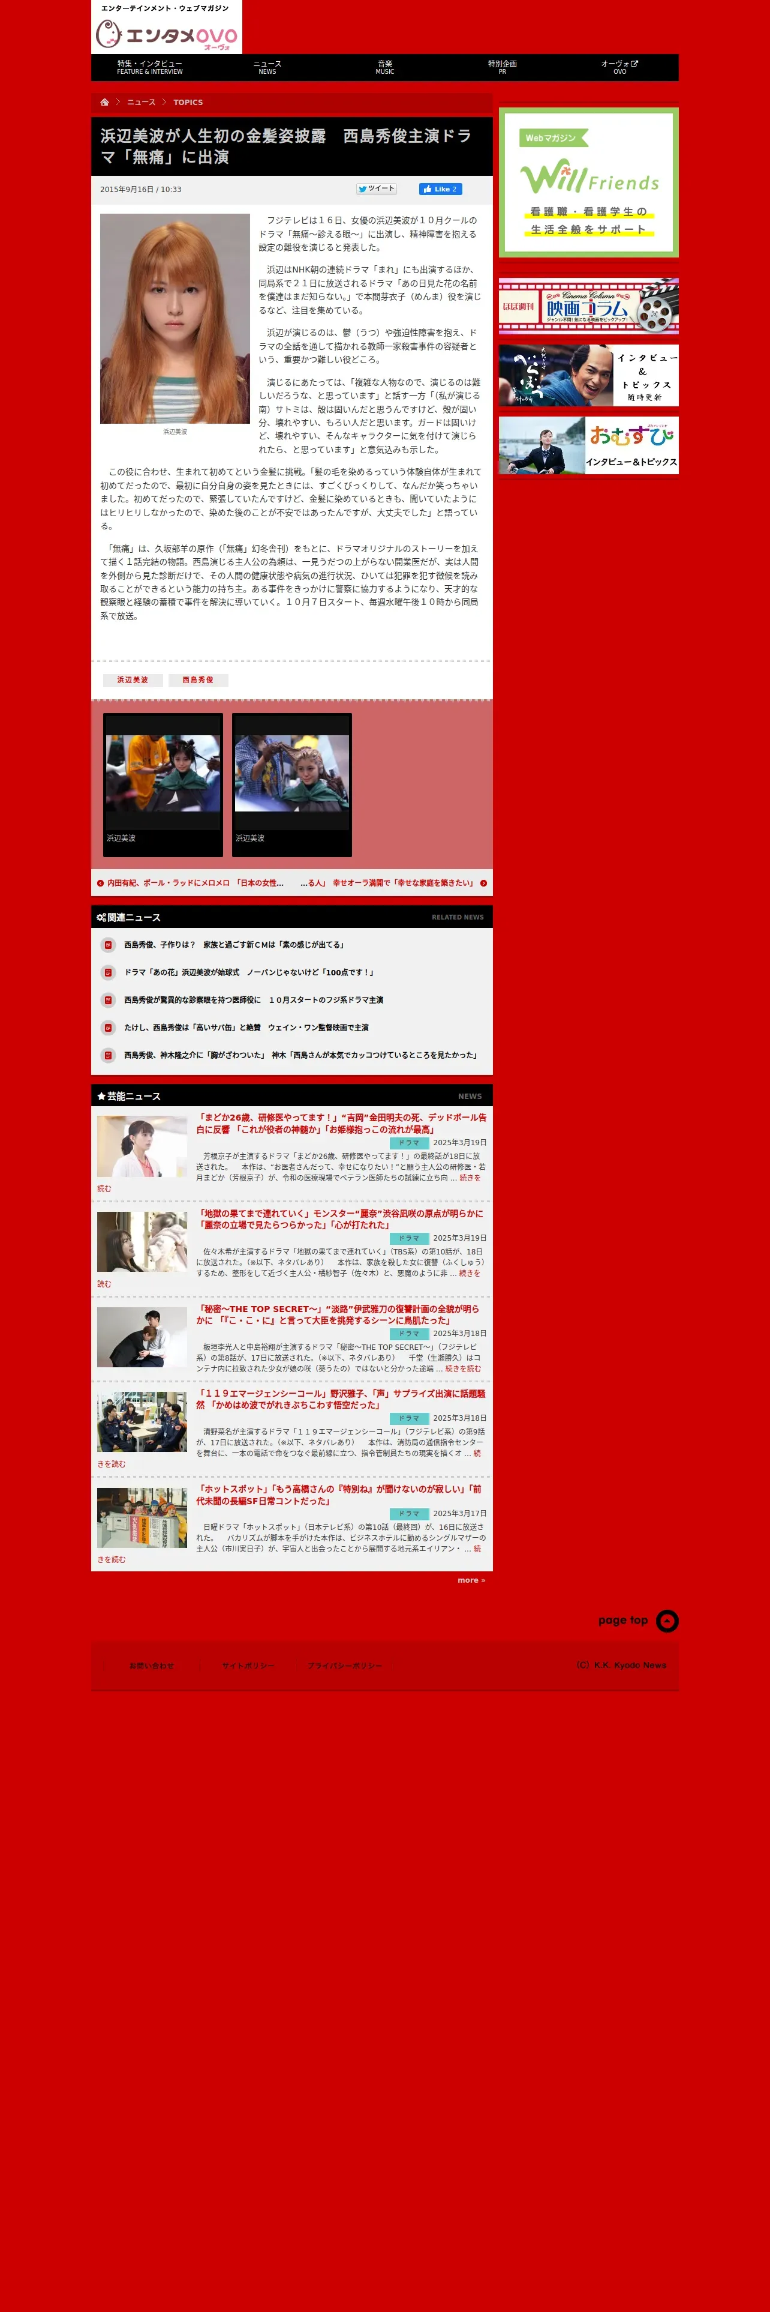
Task: Open Will Friends Web magazine banner
Action: (589, 183)
